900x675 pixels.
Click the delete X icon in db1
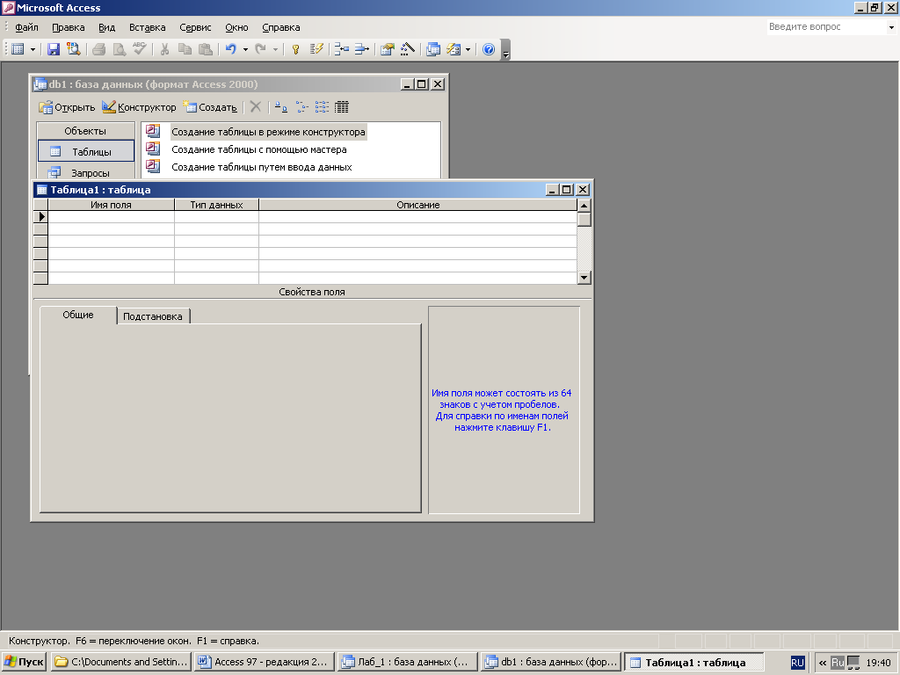tap(256, 106)
